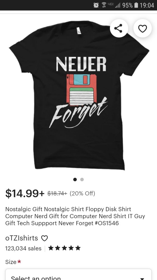The width and height of the screenshot is (157, 280).
Task: Tap the battery icon in status bar
Action: pos(136,5)
